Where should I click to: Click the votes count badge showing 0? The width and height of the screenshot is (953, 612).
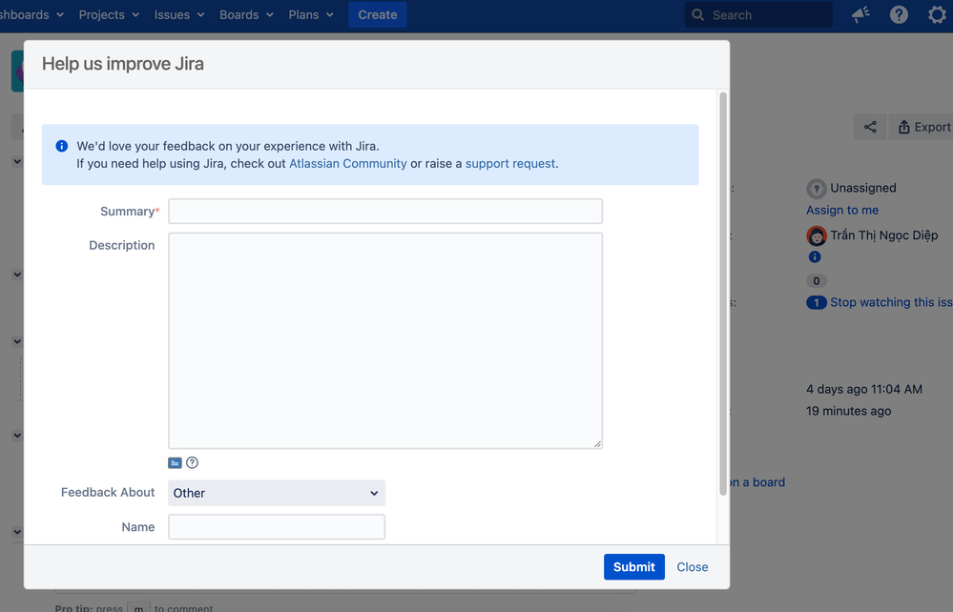click(817, 280)
